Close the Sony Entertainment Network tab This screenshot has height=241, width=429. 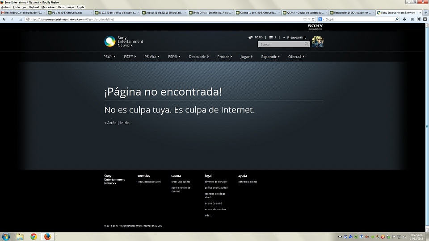(420, 12)
